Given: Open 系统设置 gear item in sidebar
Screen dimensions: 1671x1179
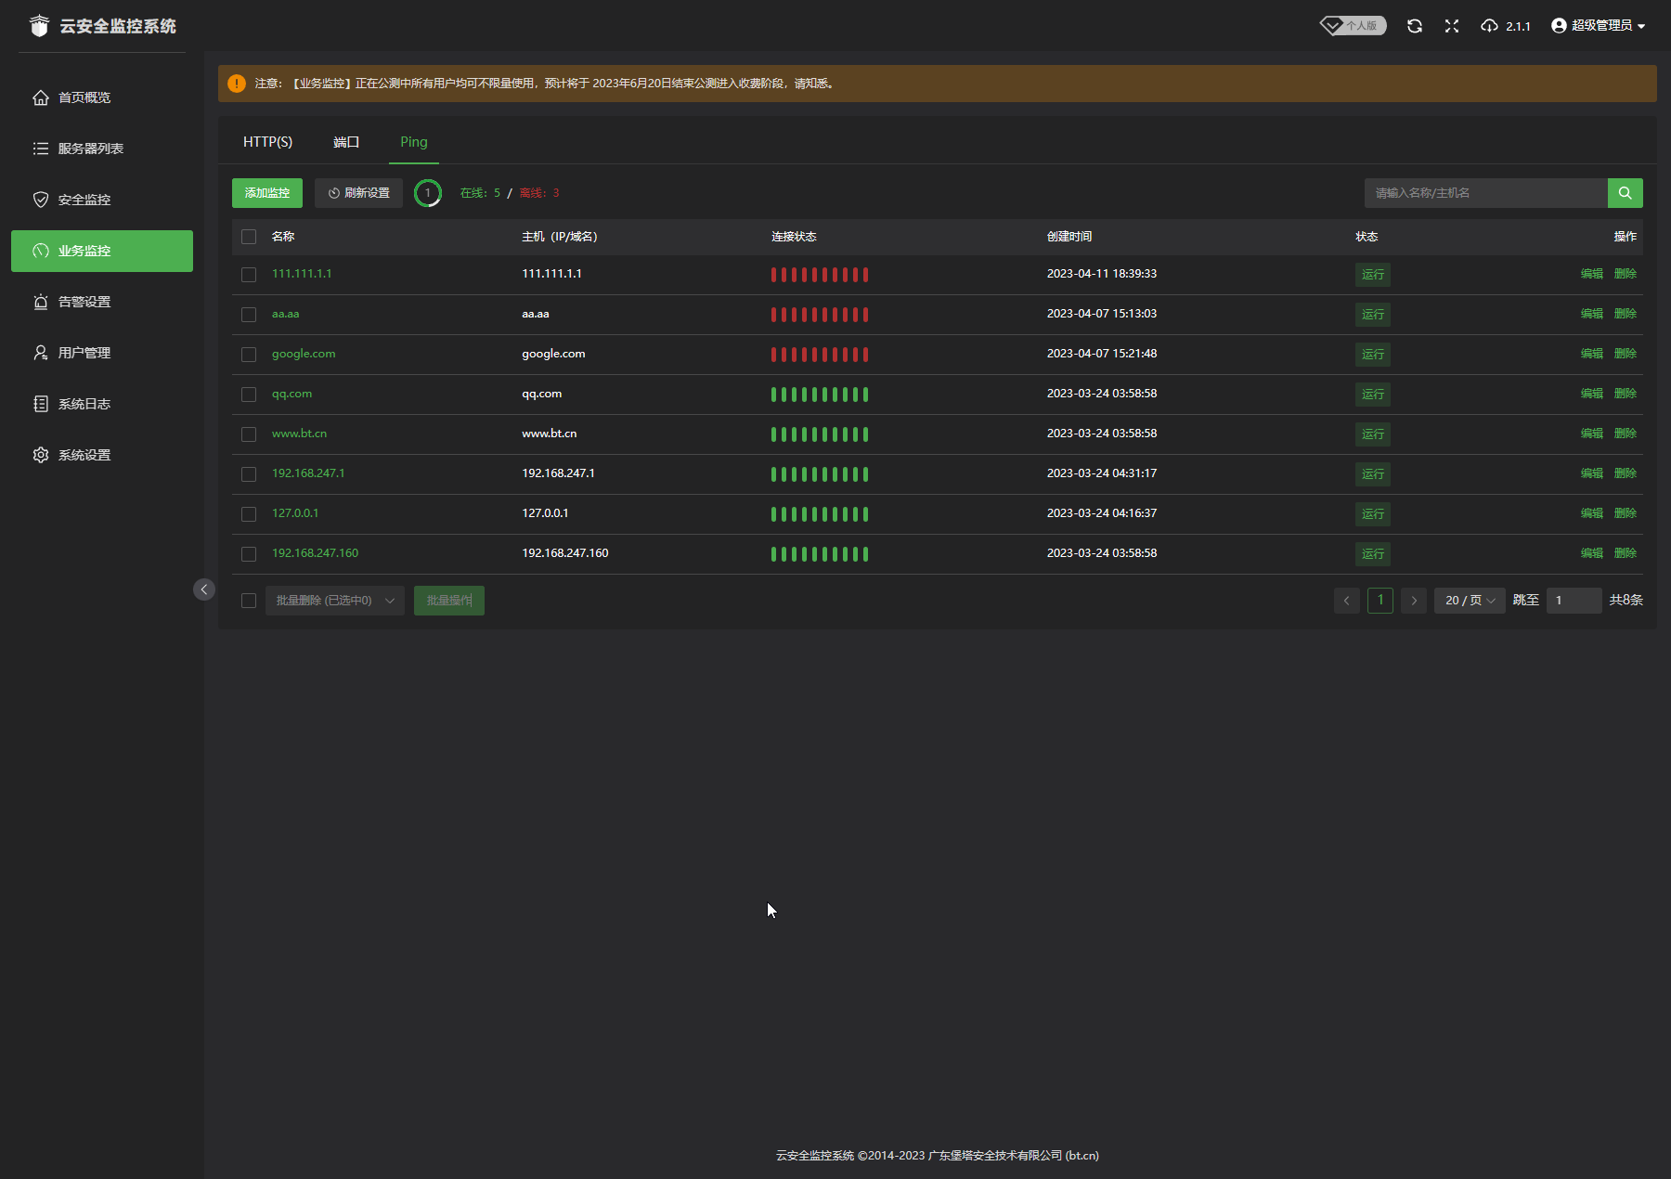Looking at the screenshot, I should coord(84,455).
